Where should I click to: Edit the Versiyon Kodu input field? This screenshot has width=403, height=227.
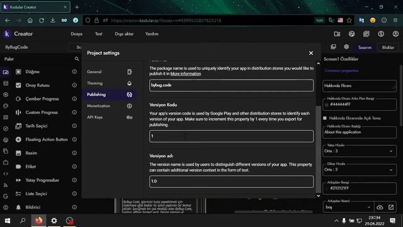tap(231, 136)
